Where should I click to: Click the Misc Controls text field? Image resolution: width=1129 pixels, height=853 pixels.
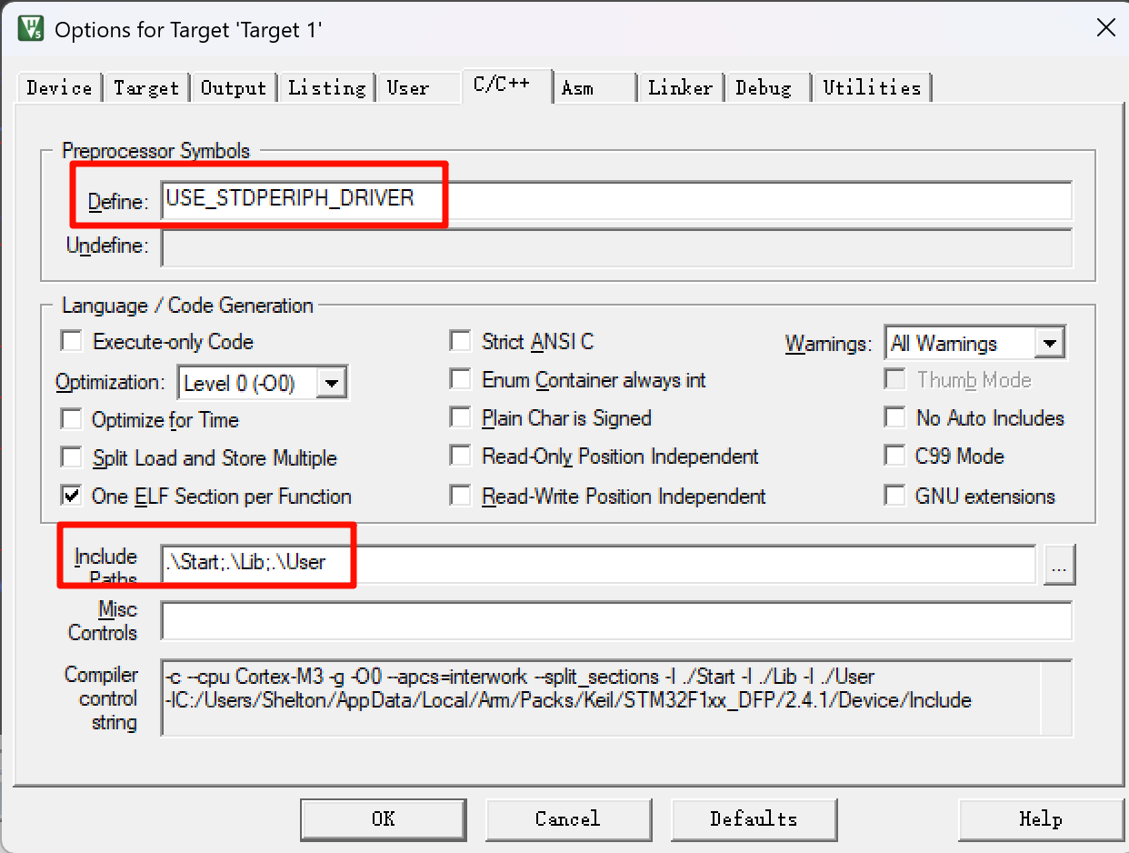pos(616,621)
